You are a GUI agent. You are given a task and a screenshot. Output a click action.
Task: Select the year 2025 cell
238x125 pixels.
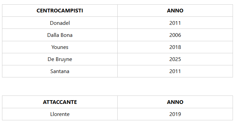[x=175, y=59]
